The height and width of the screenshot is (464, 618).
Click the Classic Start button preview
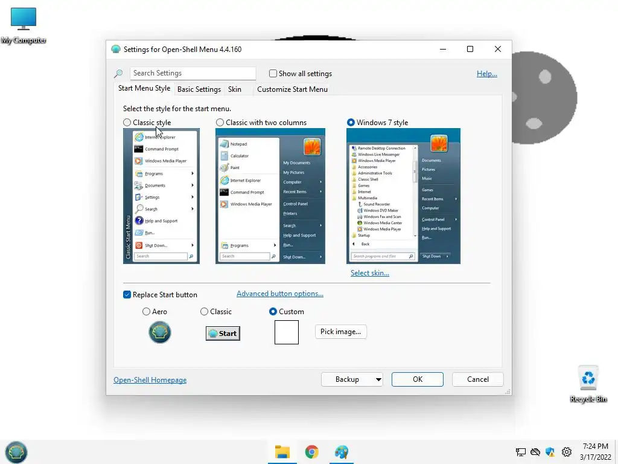223,333
